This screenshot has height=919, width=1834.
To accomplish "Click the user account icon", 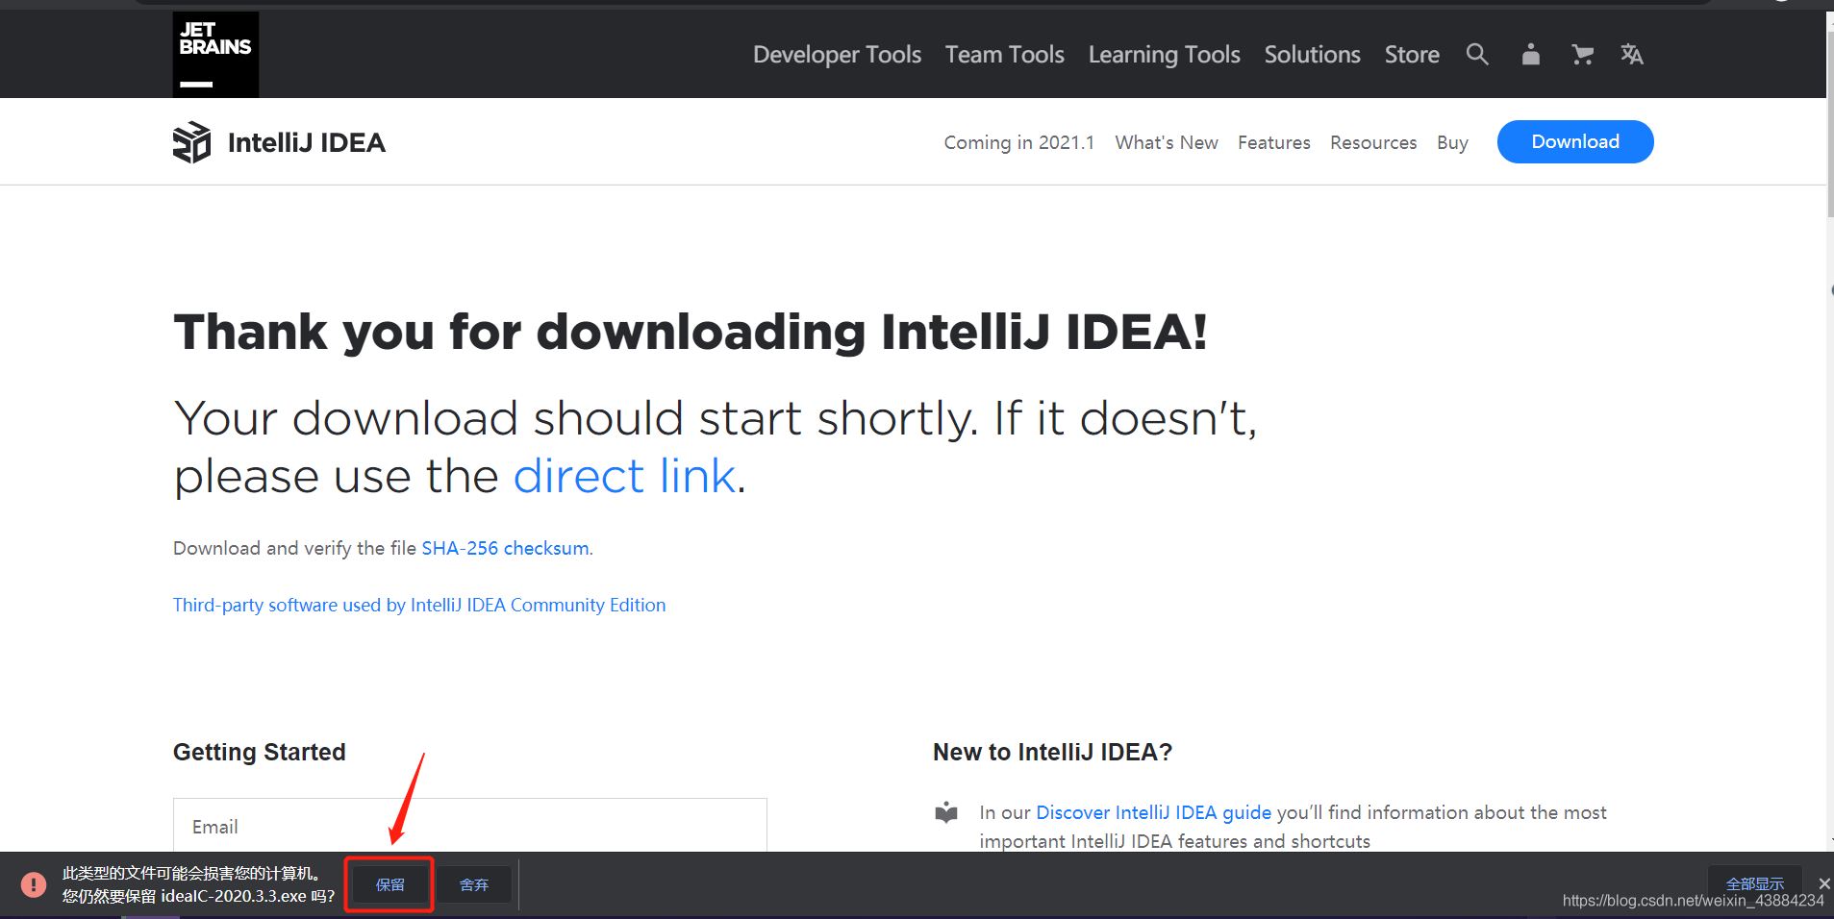I will 1530,55.
